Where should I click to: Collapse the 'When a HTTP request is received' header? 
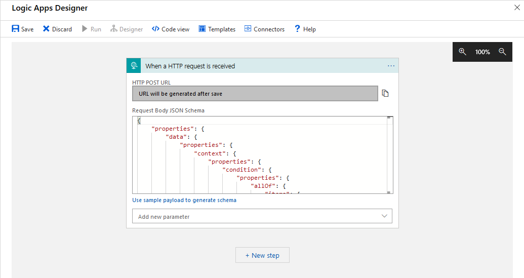(262, 65)
